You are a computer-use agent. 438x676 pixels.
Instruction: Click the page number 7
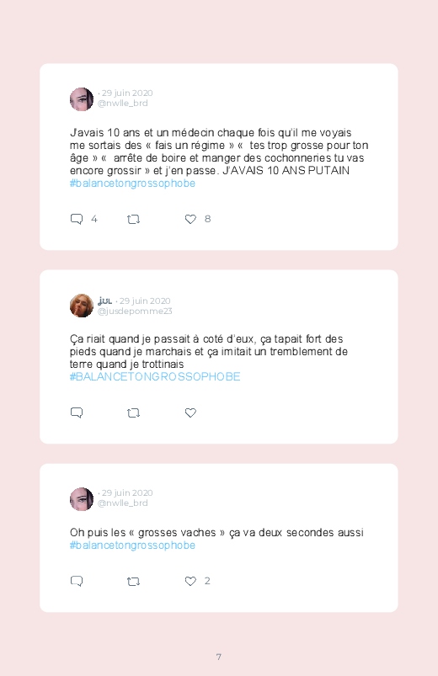click(x=219, y=657)
